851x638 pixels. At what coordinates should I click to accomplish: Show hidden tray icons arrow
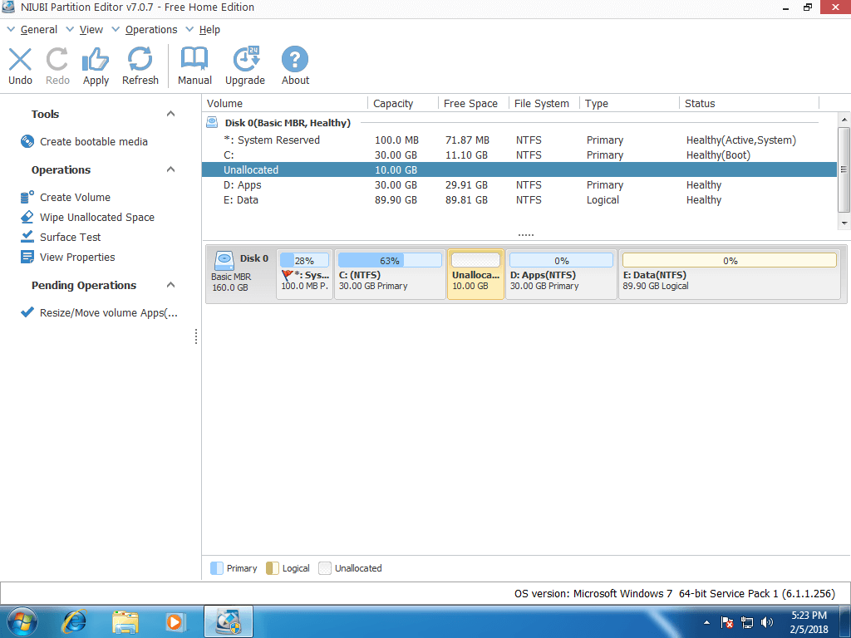(x=706, y=622)
